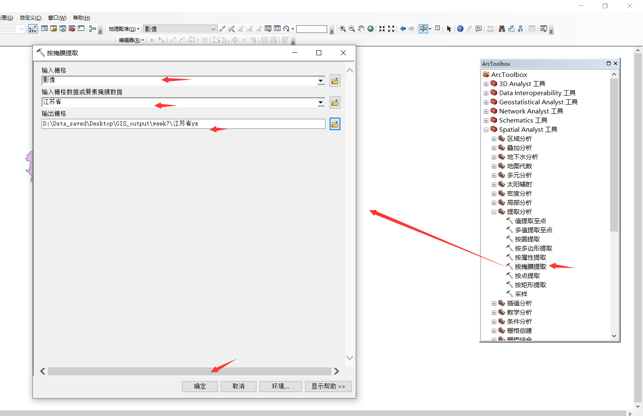This screenshot has height=416, width=643.
Task: Open the Table of Contents window icon
Action: 44,29
